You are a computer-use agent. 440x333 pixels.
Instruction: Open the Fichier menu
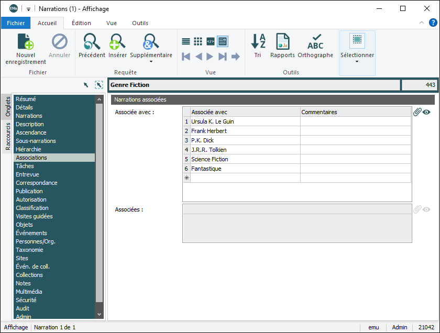coord(16,23)
